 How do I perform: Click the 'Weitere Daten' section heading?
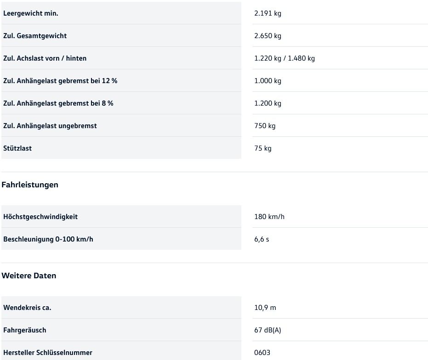[x=29, y=276]
